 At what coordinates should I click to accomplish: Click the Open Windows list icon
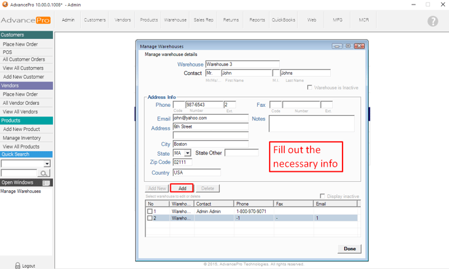coord(46,183)
